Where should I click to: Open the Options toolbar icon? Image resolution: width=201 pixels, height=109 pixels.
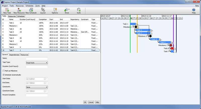tap(55, 10)
